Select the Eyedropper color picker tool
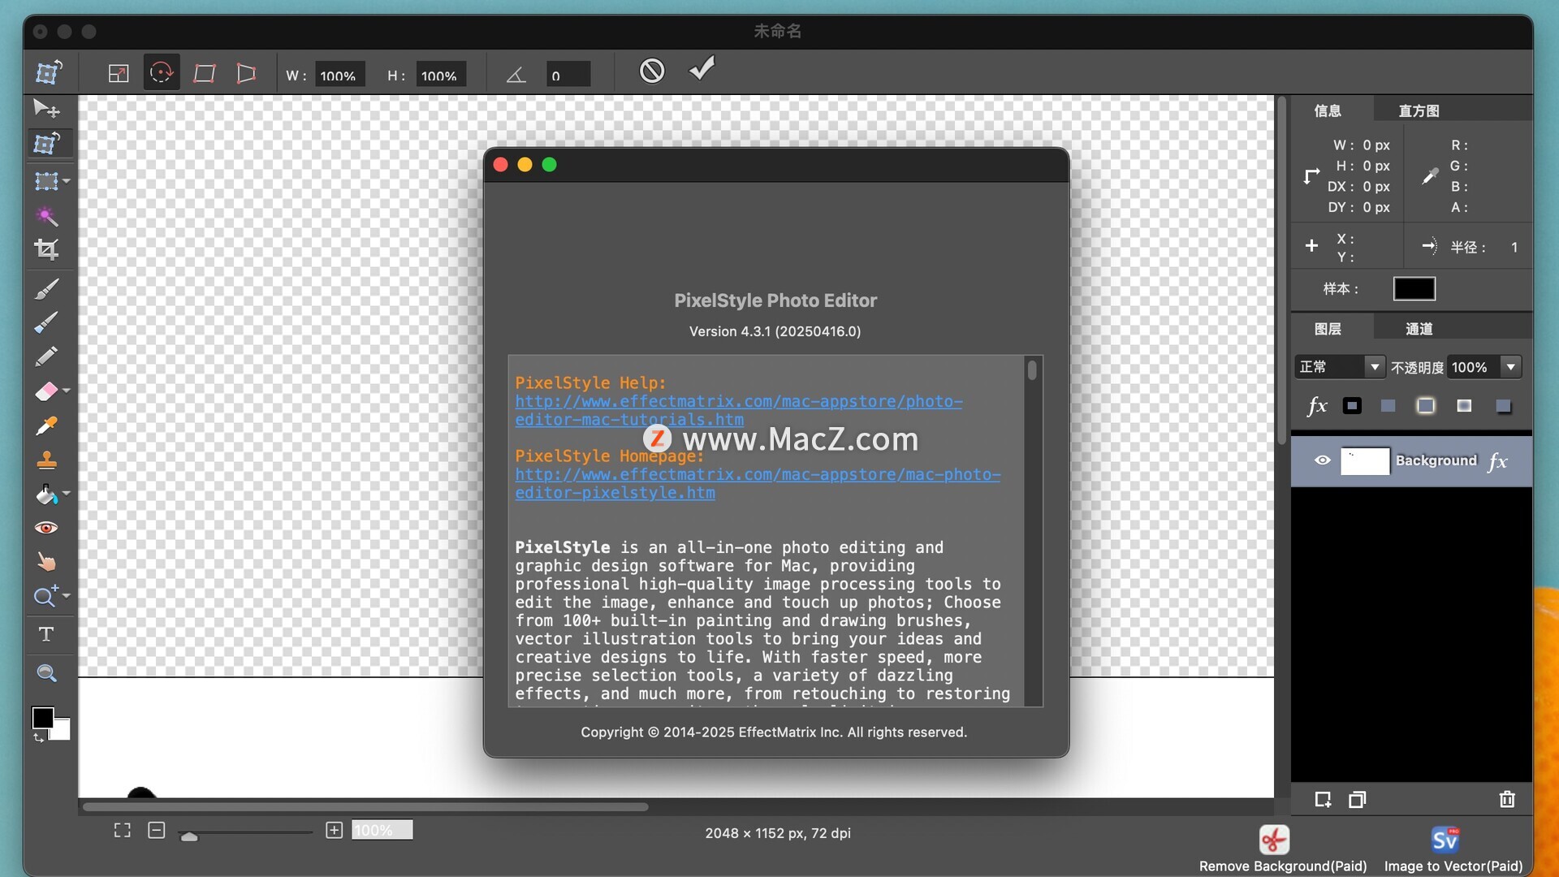 46,426
